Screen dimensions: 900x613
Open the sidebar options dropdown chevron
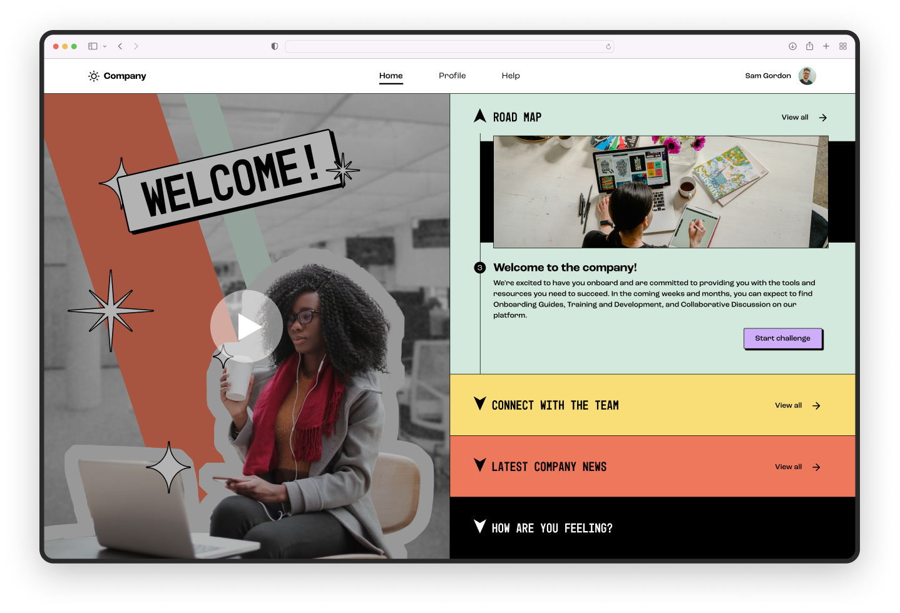coord(105,46)
